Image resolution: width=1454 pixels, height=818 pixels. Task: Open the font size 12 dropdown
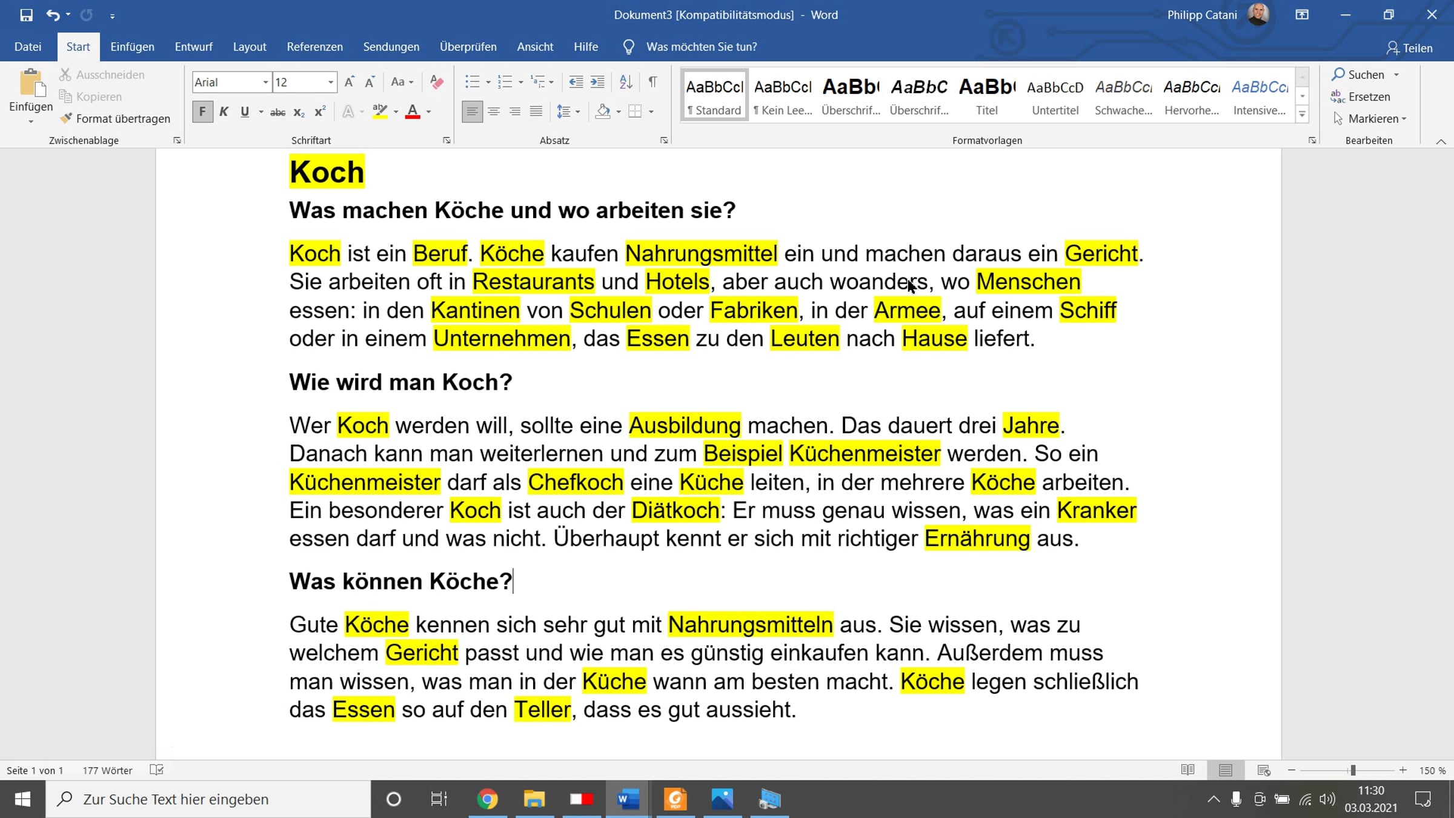click(x=330, y=82)
